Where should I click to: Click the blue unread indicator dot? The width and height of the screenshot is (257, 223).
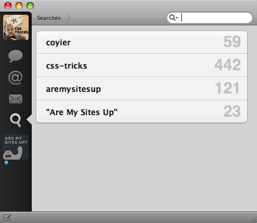(x=6, y=163)
